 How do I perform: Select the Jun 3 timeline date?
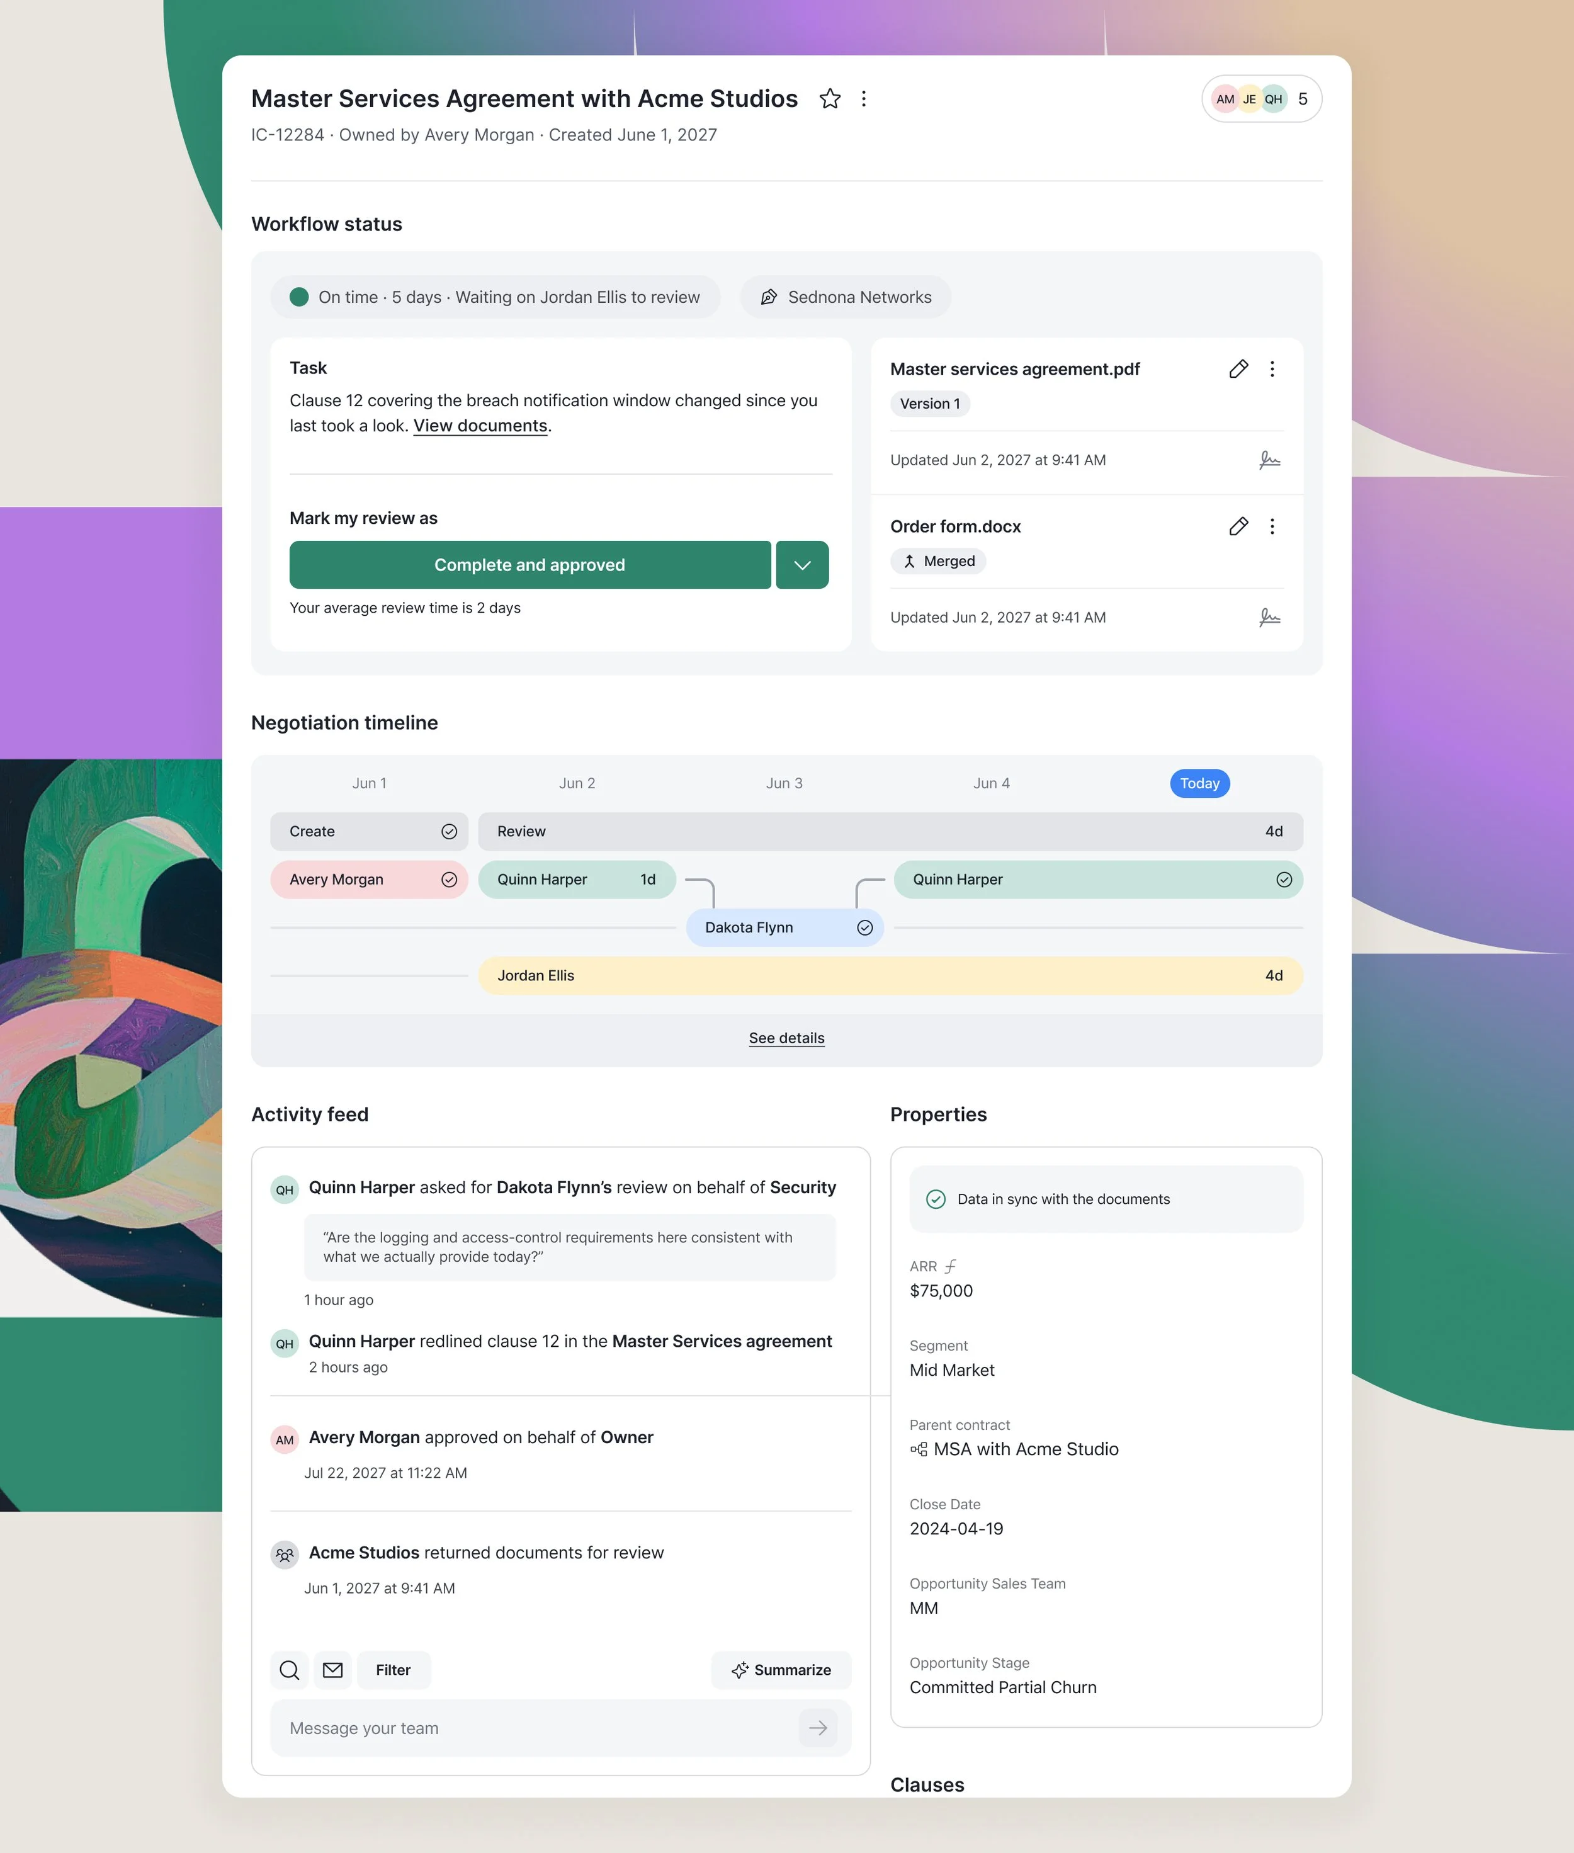click(784, 783)
